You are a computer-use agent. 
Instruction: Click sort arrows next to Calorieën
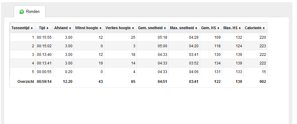(x=264, y=28)
